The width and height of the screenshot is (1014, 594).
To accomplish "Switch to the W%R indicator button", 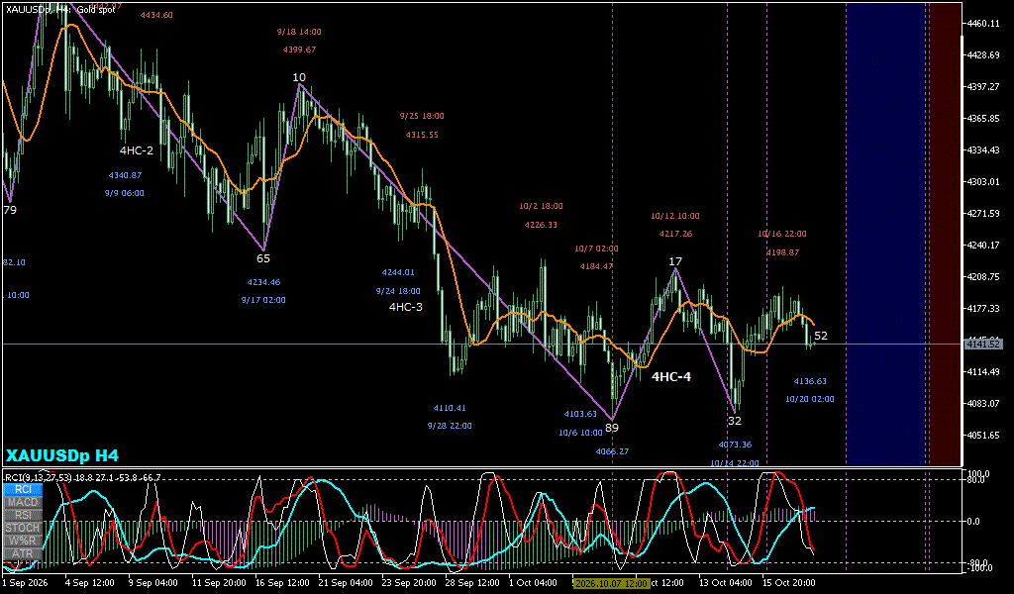I will pyautogui.click(x=23, y=541).
